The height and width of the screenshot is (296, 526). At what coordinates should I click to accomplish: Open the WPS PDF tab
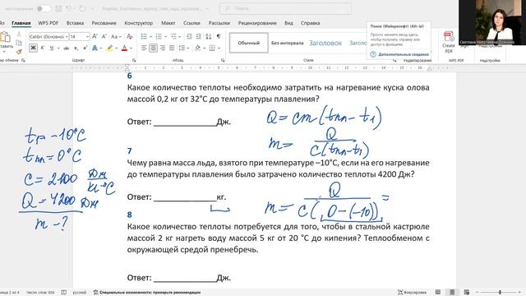point(48,23)
